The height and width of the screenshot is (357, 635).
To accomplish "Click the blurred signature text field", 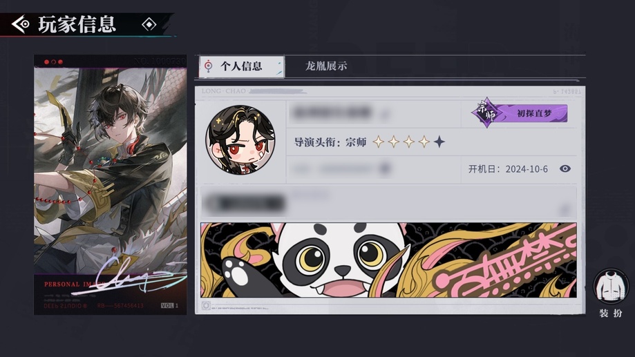I will pyautogui.click(x=388, y=203).
